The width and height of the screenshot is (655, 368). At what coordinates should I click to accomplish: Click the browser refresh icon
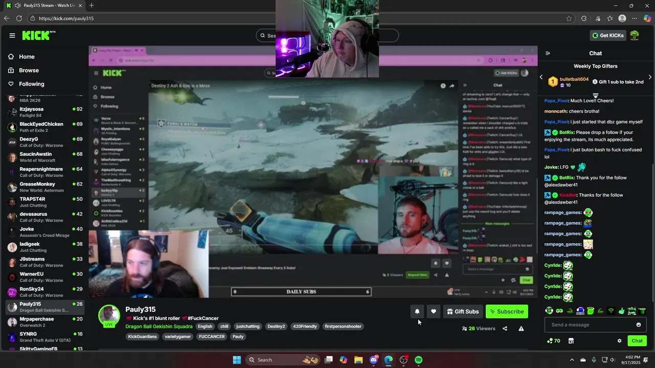click(x=19, y=18)
